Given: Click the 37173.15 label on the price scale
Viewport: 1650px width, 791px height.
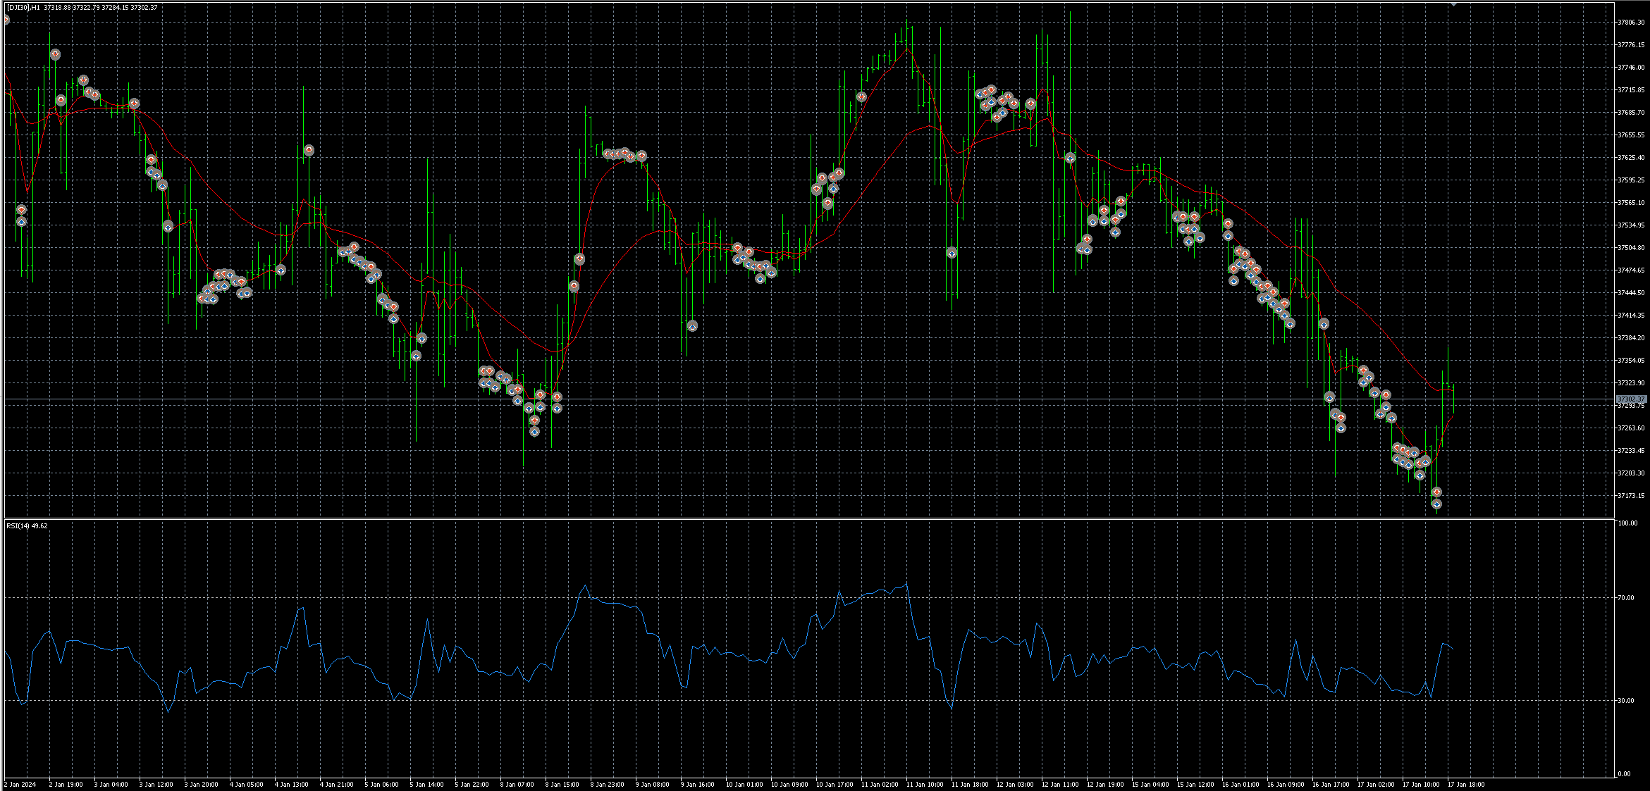Looking at the screenshot, I should 1631,496.
